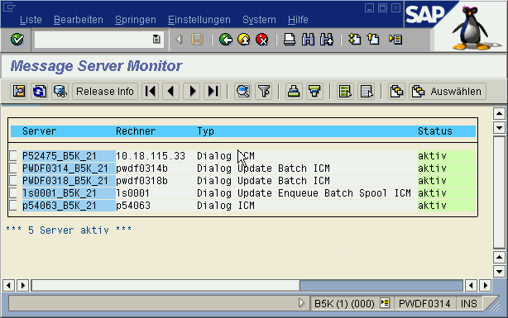Select server name PWDF0314_B5K_21
Viewport: 508px width, 318px height.
click(65, 168)
